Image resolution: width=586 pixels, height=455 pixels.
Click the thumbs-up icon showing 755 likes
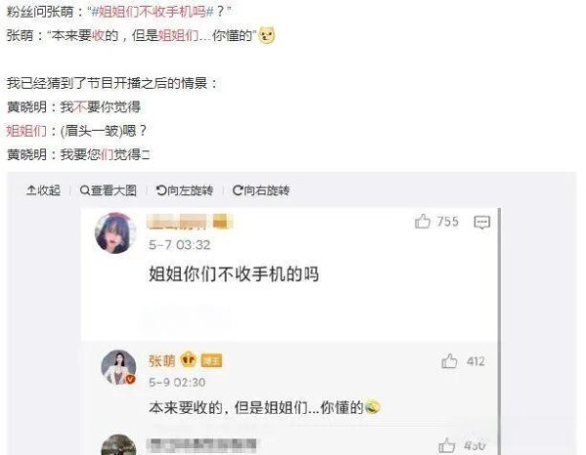pyautogui.click(x=422, y=221)
